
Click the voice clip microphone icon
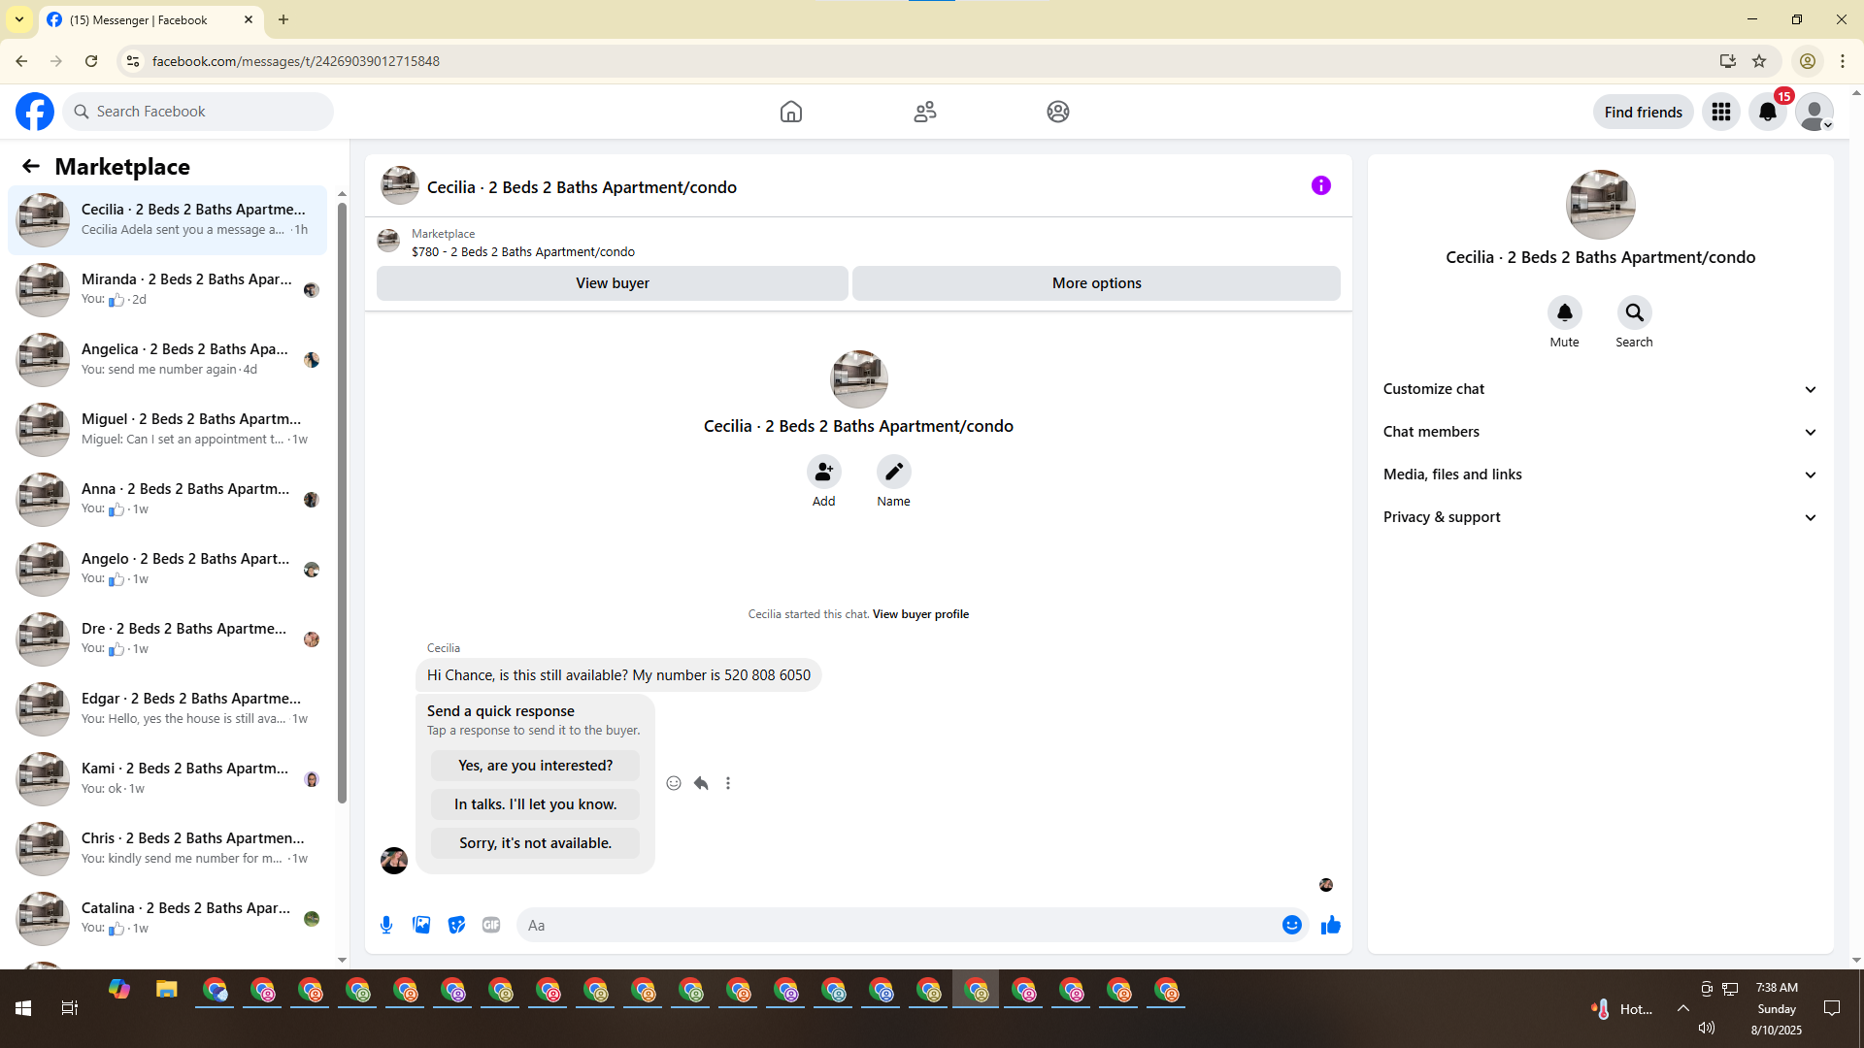point(386,925)
